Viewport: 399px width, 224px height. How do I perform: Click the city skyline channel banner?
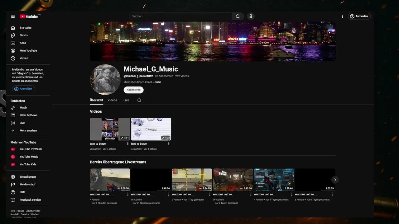coord(213,41)
